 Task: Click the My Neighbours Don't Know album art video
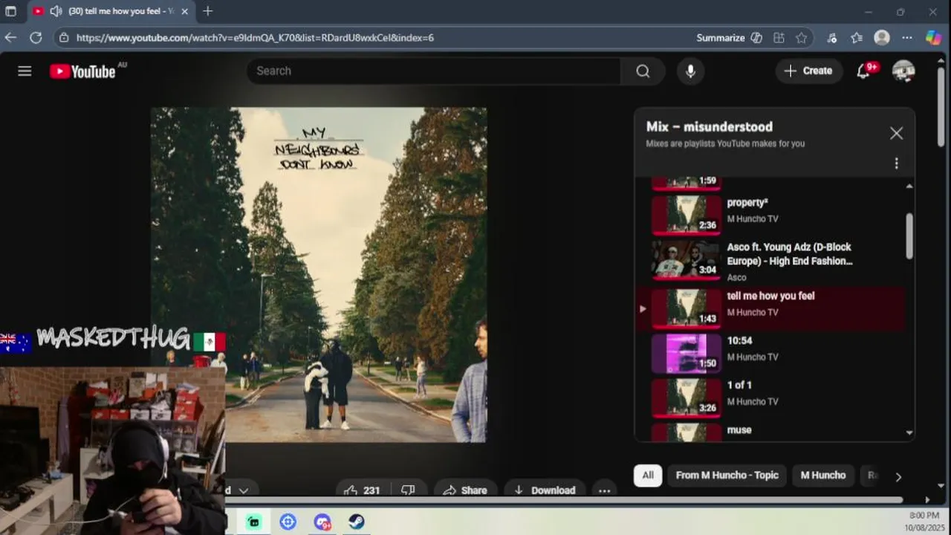click(x=319, y=275)
